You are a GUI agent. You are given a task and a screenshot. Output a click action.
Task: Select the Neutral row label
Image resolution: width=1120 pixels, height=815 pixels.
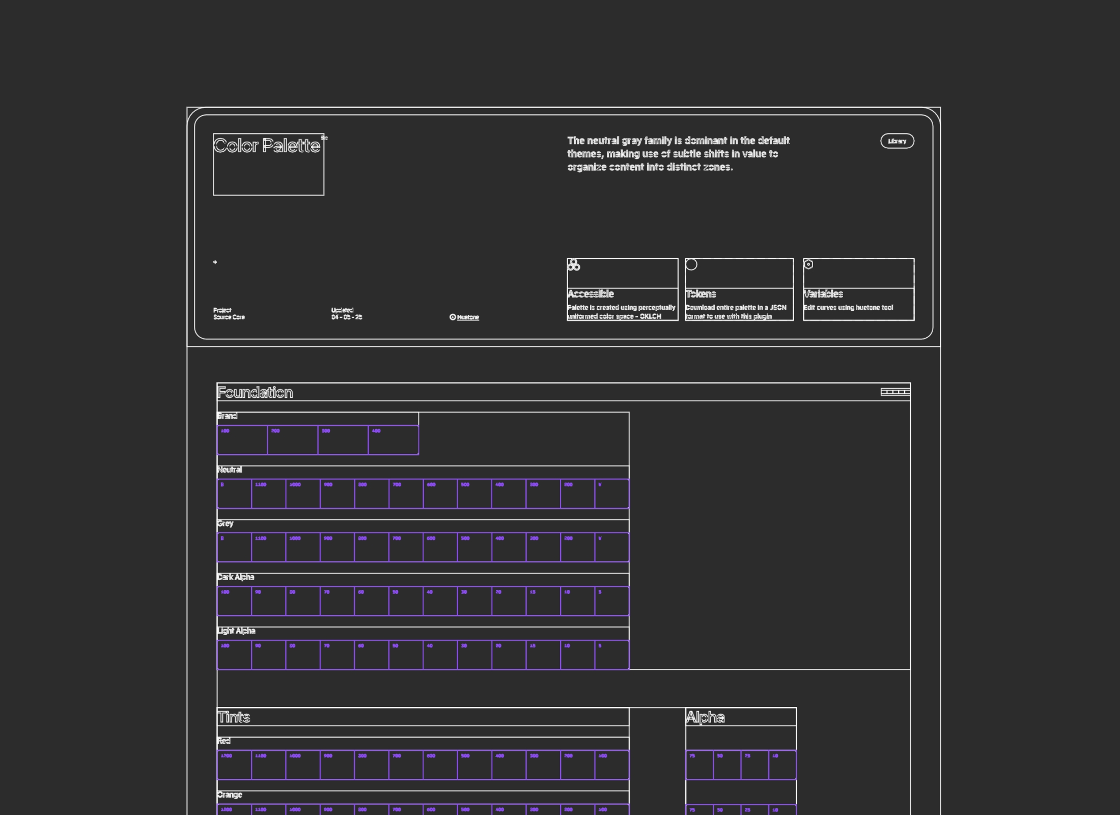pos(230,470)
